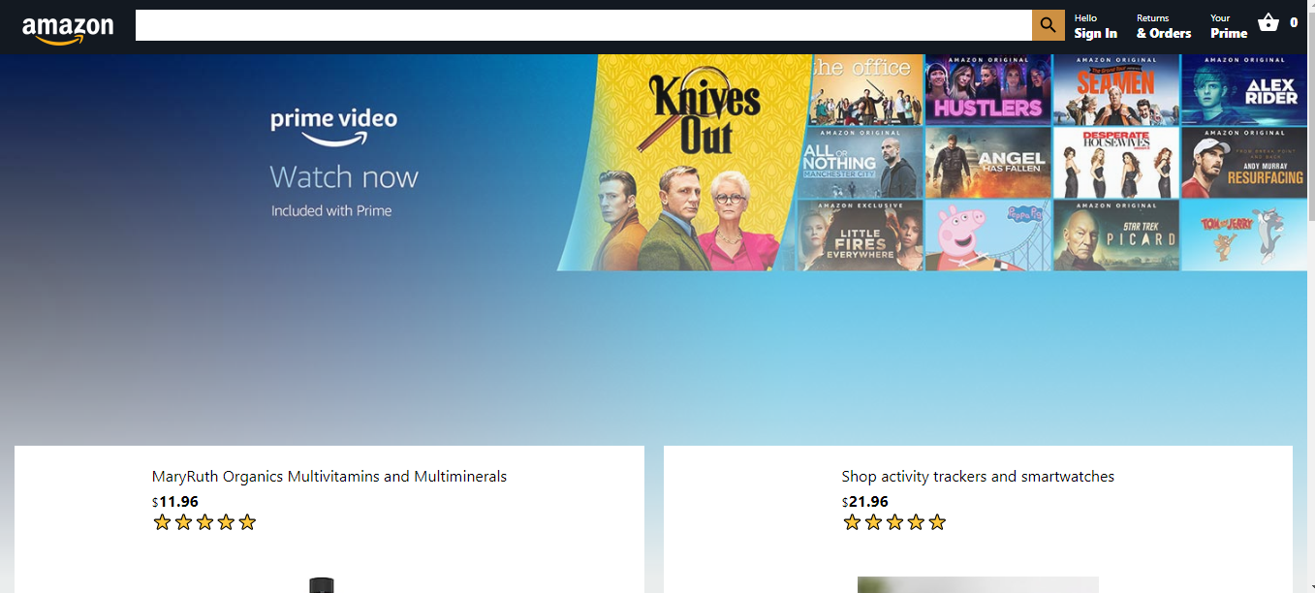Open the Your Prime link
Viewport: 1315px width, 593px height.
point(1229,26)
